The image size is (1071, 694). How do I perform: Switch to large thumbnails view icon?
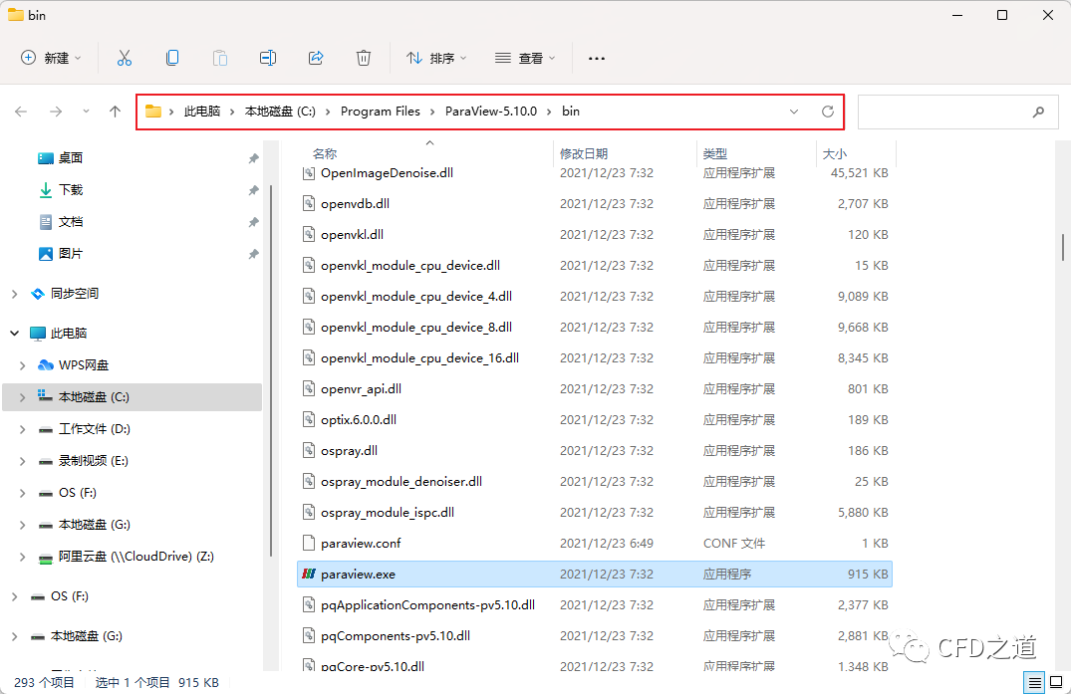coord(1055,682)
